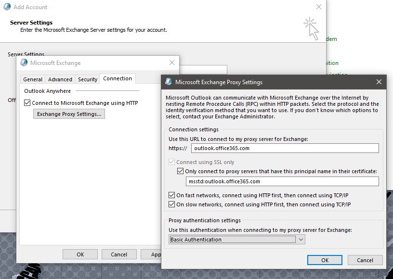The height and width of the screenshot is (279, 393).
Task: Click the Microsoft Exchange dialog title icon
Action: [x=24, y=63]
